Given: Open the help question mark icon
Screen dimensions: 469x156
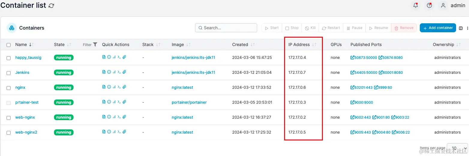Looking at the screenshot, I should (x=429, y=5).
